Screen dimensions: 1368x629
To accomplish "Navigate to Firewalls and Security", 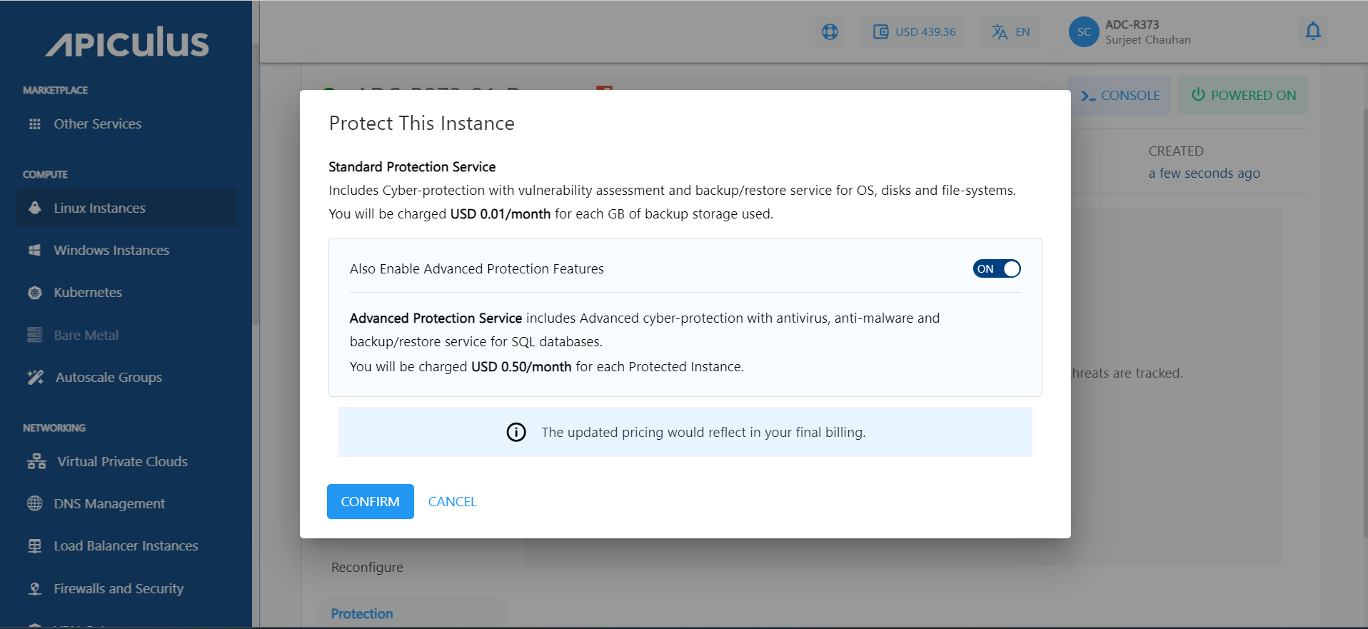I will tap(119, 588).
